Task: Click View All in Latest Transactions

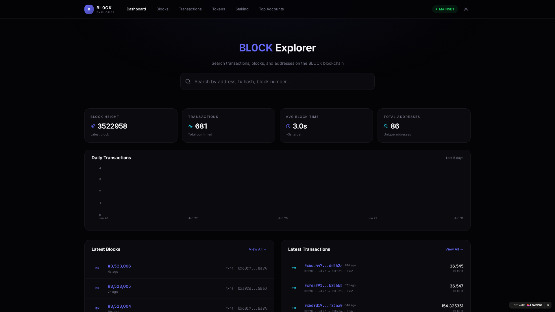Action: (454, 249)
